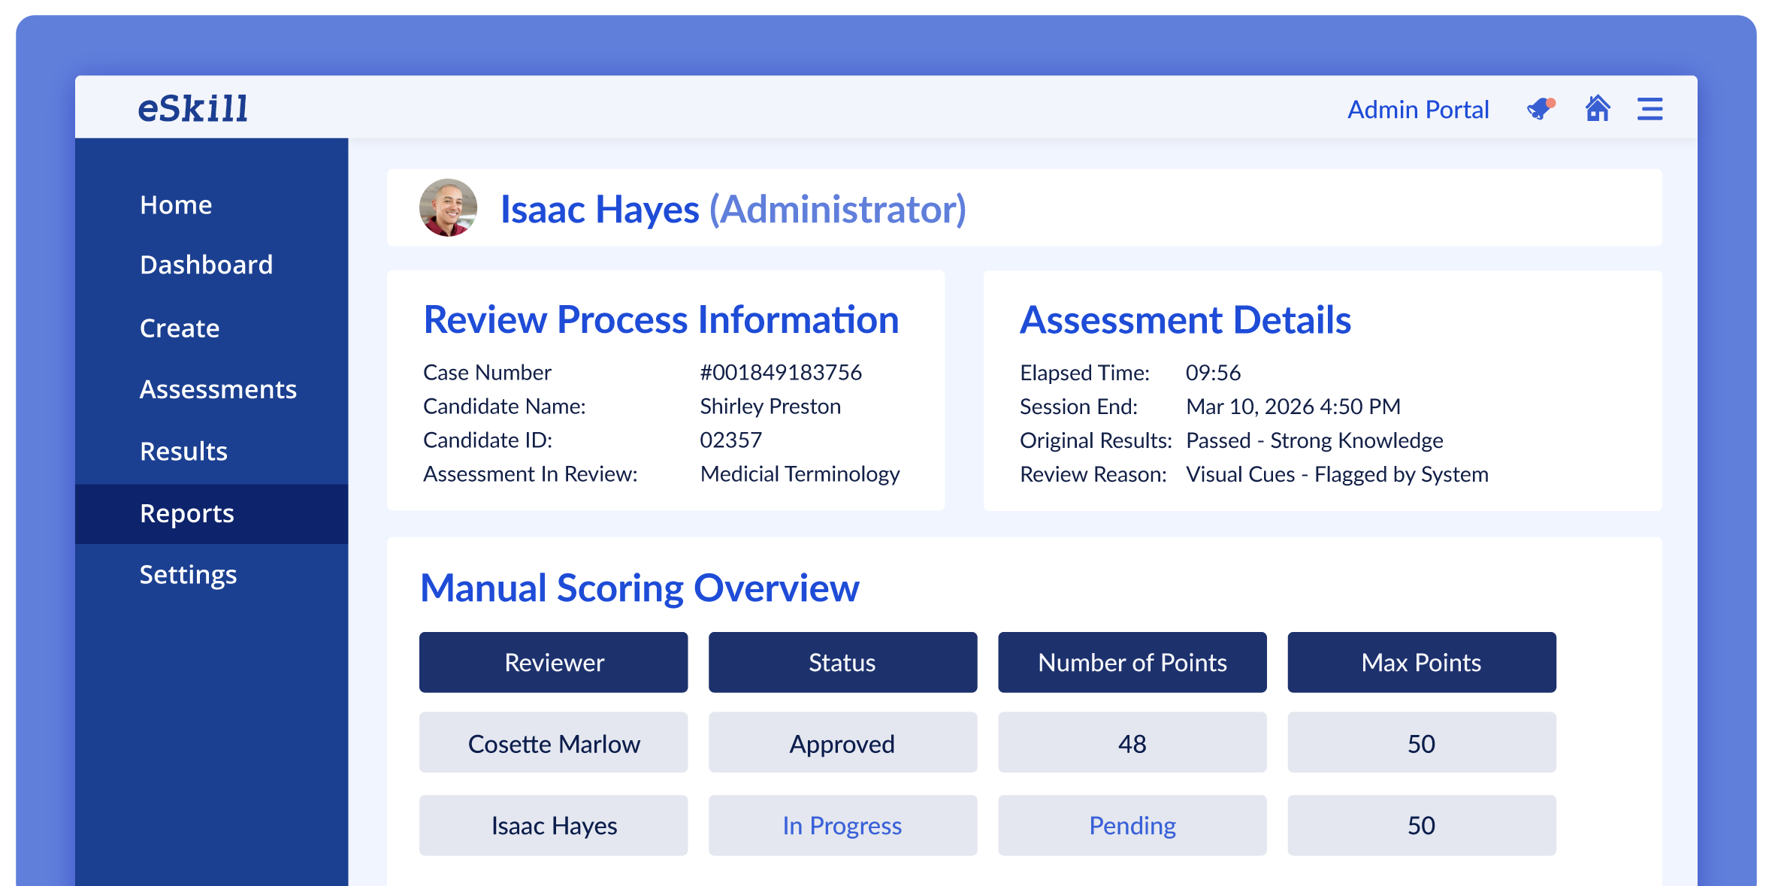Image resolution: width=1772 pixels, height=886 pixels.
Task: Open the Admin Portal link
Action: [x=1417, y=110]
